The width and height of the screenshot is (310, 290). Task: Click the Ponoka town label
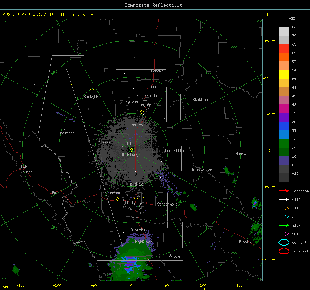tap(157, 71)
